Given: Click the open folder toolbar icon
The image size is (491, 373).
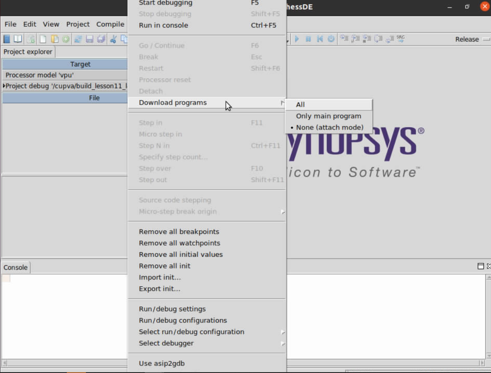Looking at the screenshot, I should coord(54,39).
